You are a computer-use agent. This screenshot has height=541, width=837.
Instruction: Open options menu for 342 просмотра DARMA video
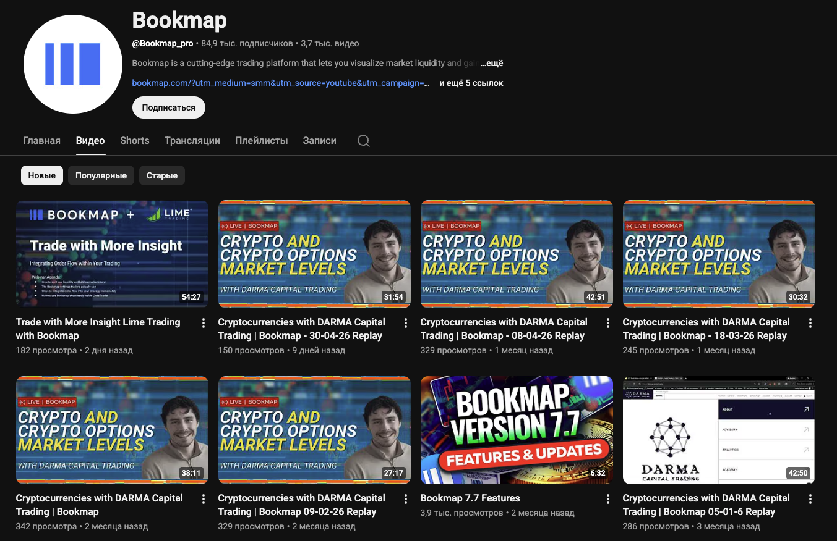pyautogui.click(x=204, y=499)
